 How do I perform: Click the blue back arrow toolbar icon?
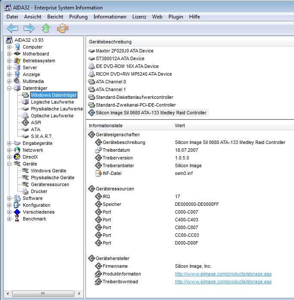(12, 28)
